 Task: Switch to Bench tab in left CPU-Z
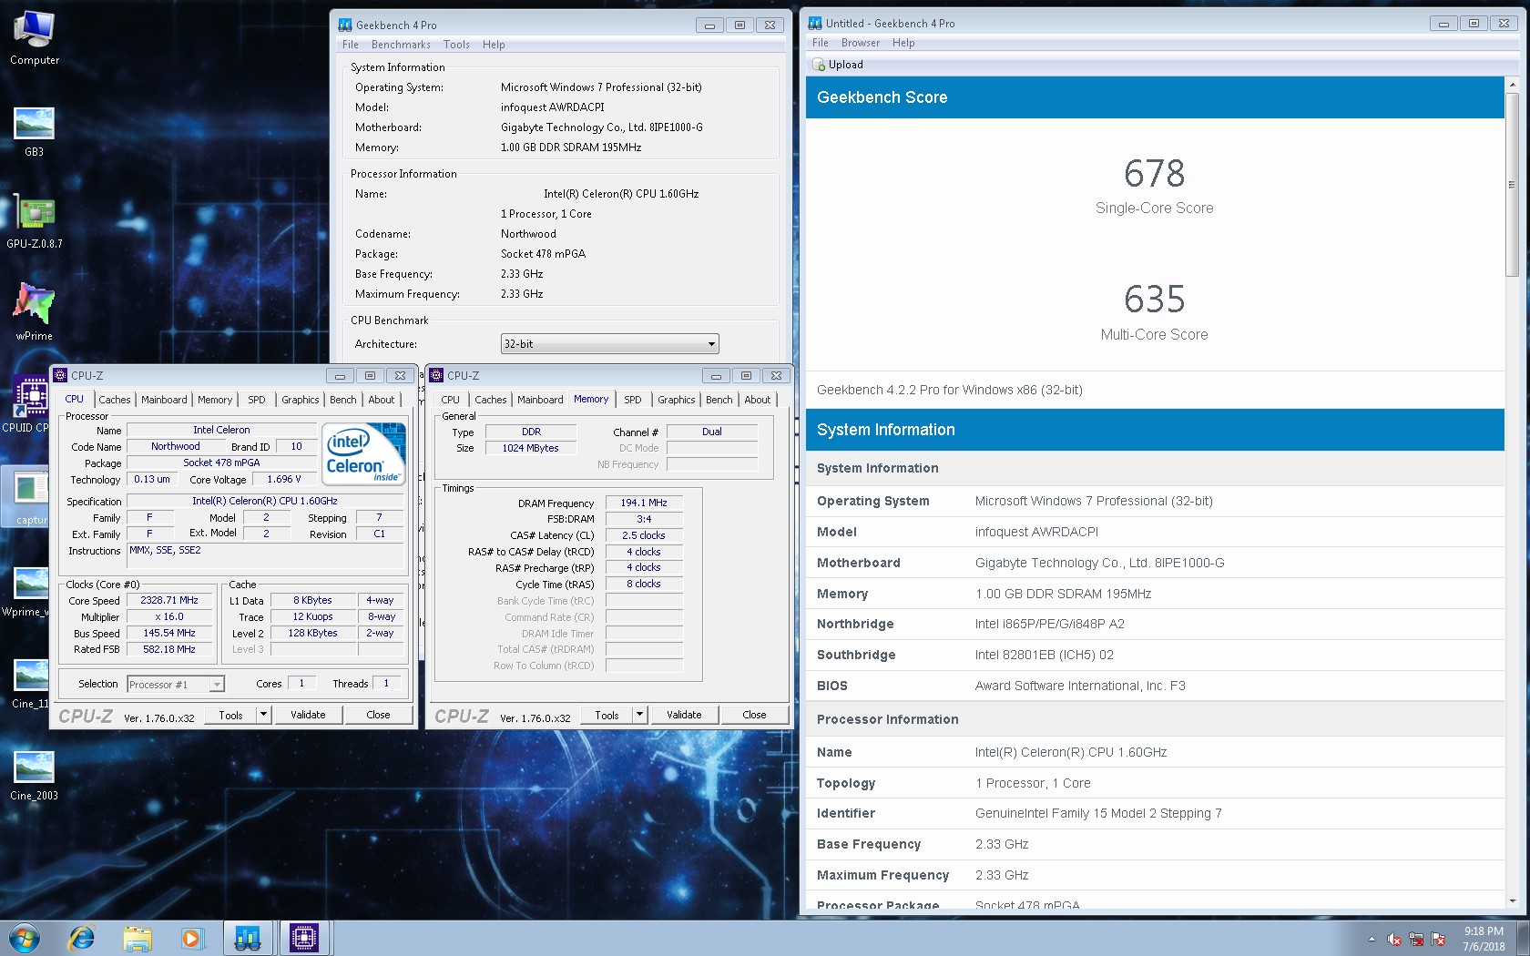click(343, 400)
